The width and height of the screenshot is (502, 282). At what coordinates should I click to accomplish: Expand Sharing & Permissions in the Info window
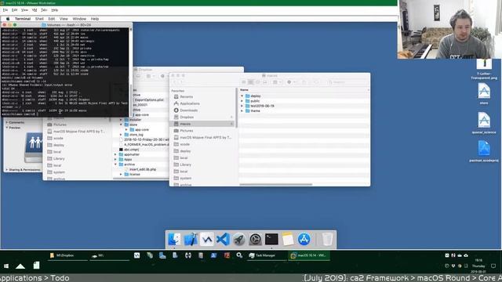click(7, 170)
